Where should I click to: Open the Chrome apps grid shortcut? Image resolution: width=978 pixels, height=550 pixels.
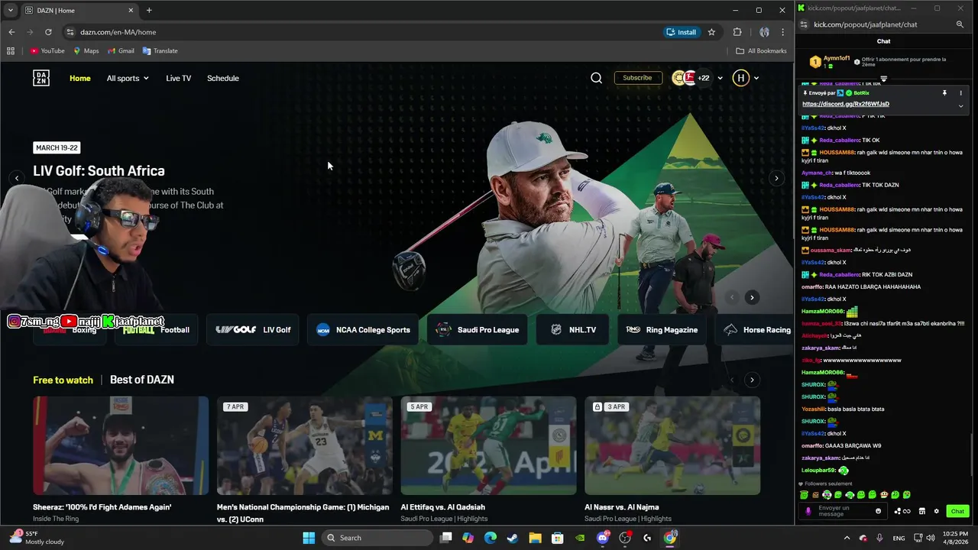coord(11,51)
